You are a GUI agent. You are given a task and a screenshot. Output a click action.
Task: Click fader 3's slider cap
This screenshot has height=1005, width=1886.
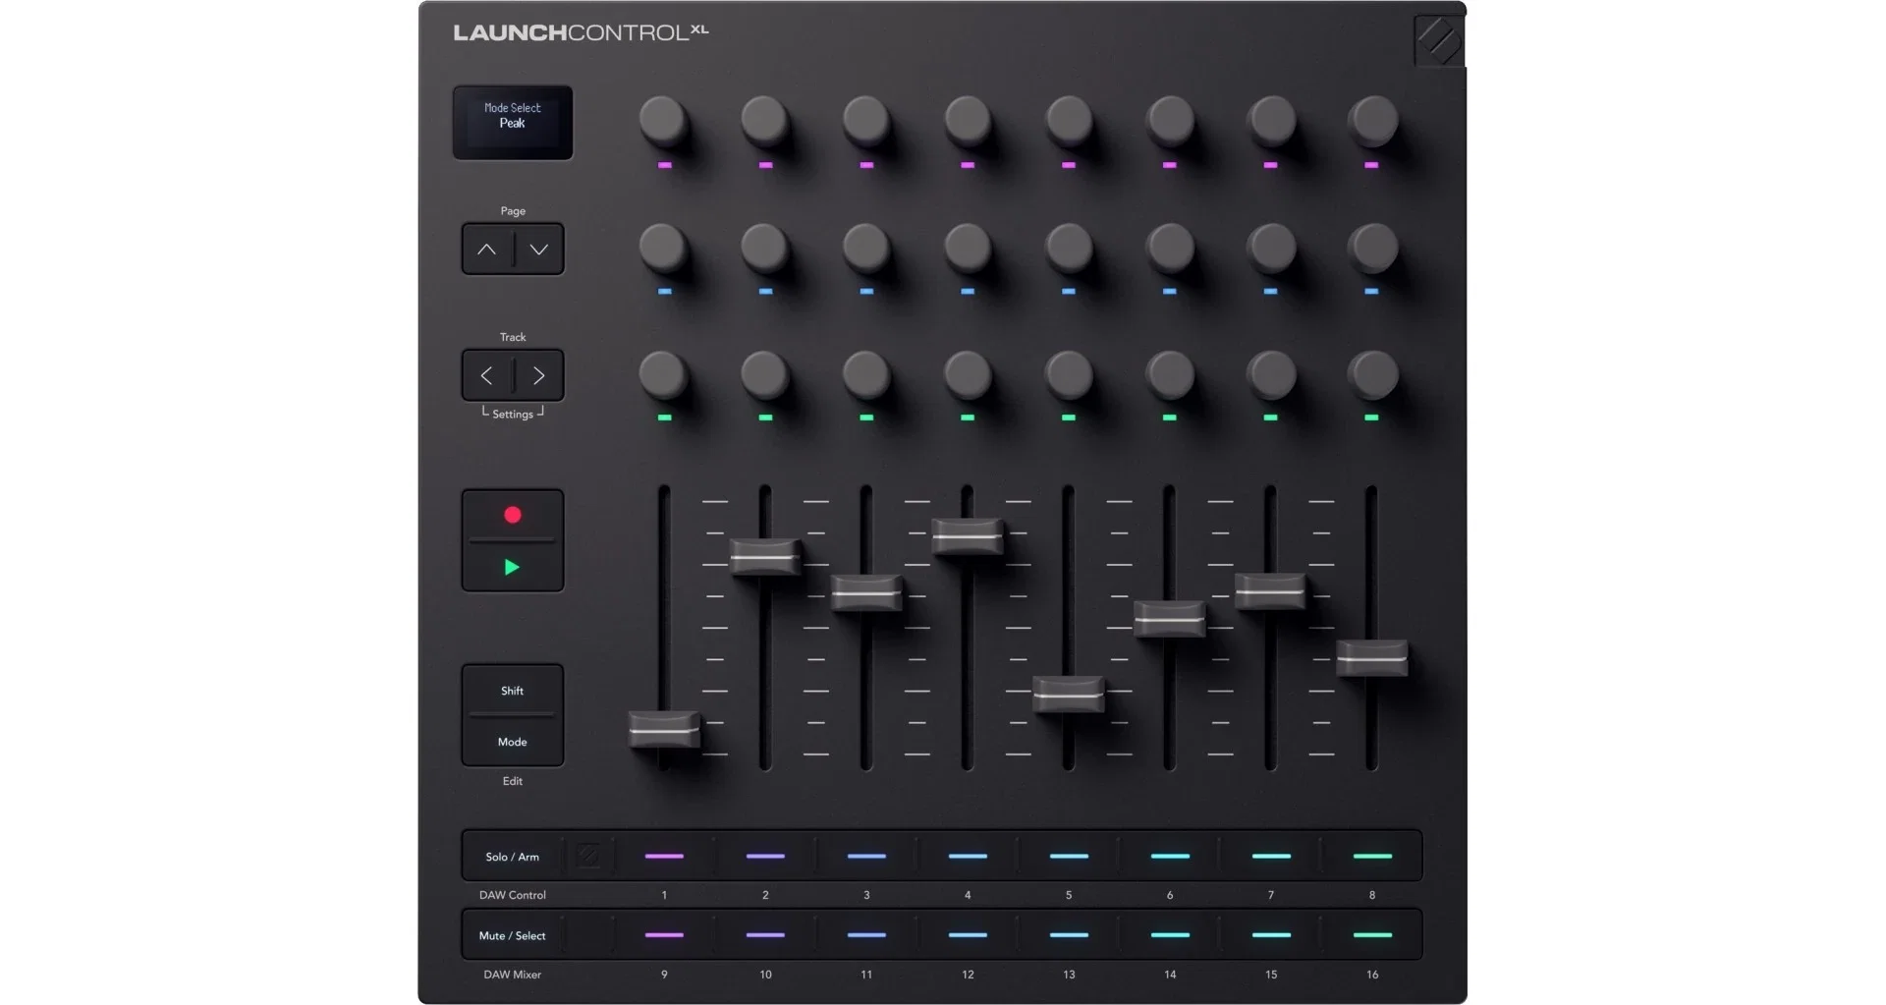tap(866, 593)
